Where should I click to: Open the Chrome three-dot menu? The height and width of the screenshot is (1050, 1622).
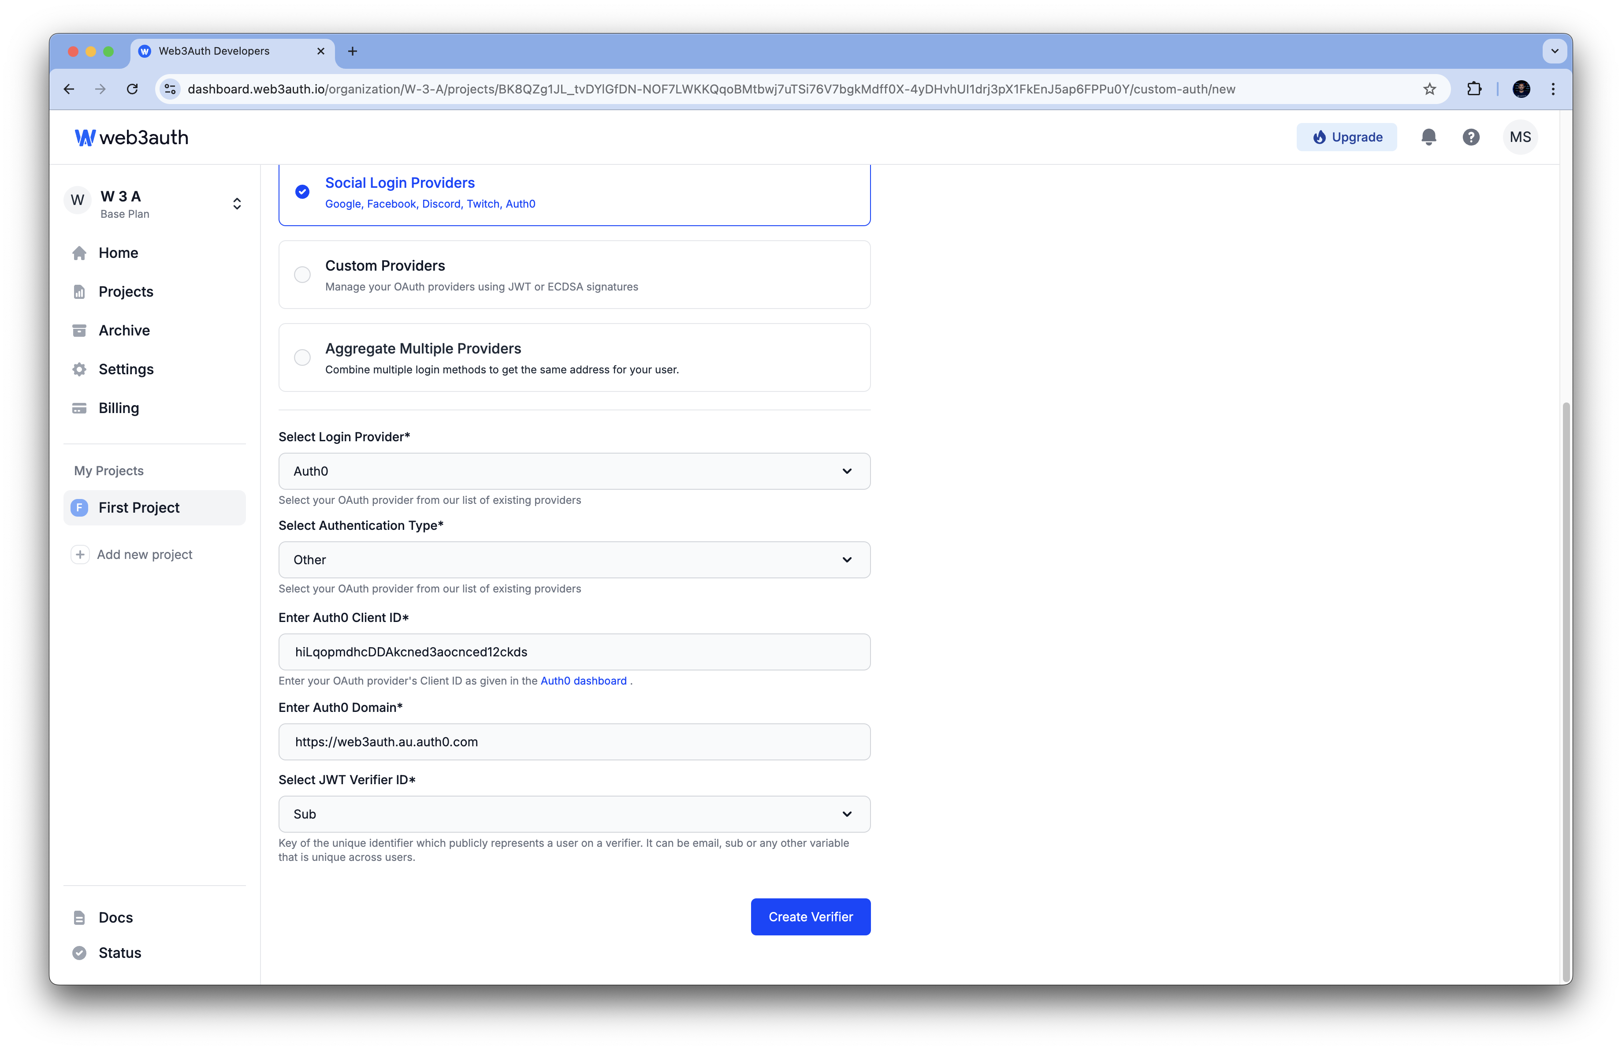point(1553,89)
